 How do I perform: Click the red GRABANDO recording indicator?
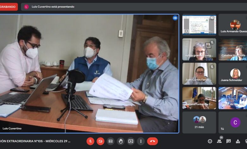pos(8,7)
